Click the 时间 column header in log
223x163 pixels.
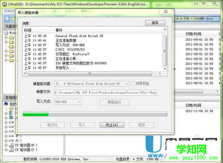tap(38, 30)
